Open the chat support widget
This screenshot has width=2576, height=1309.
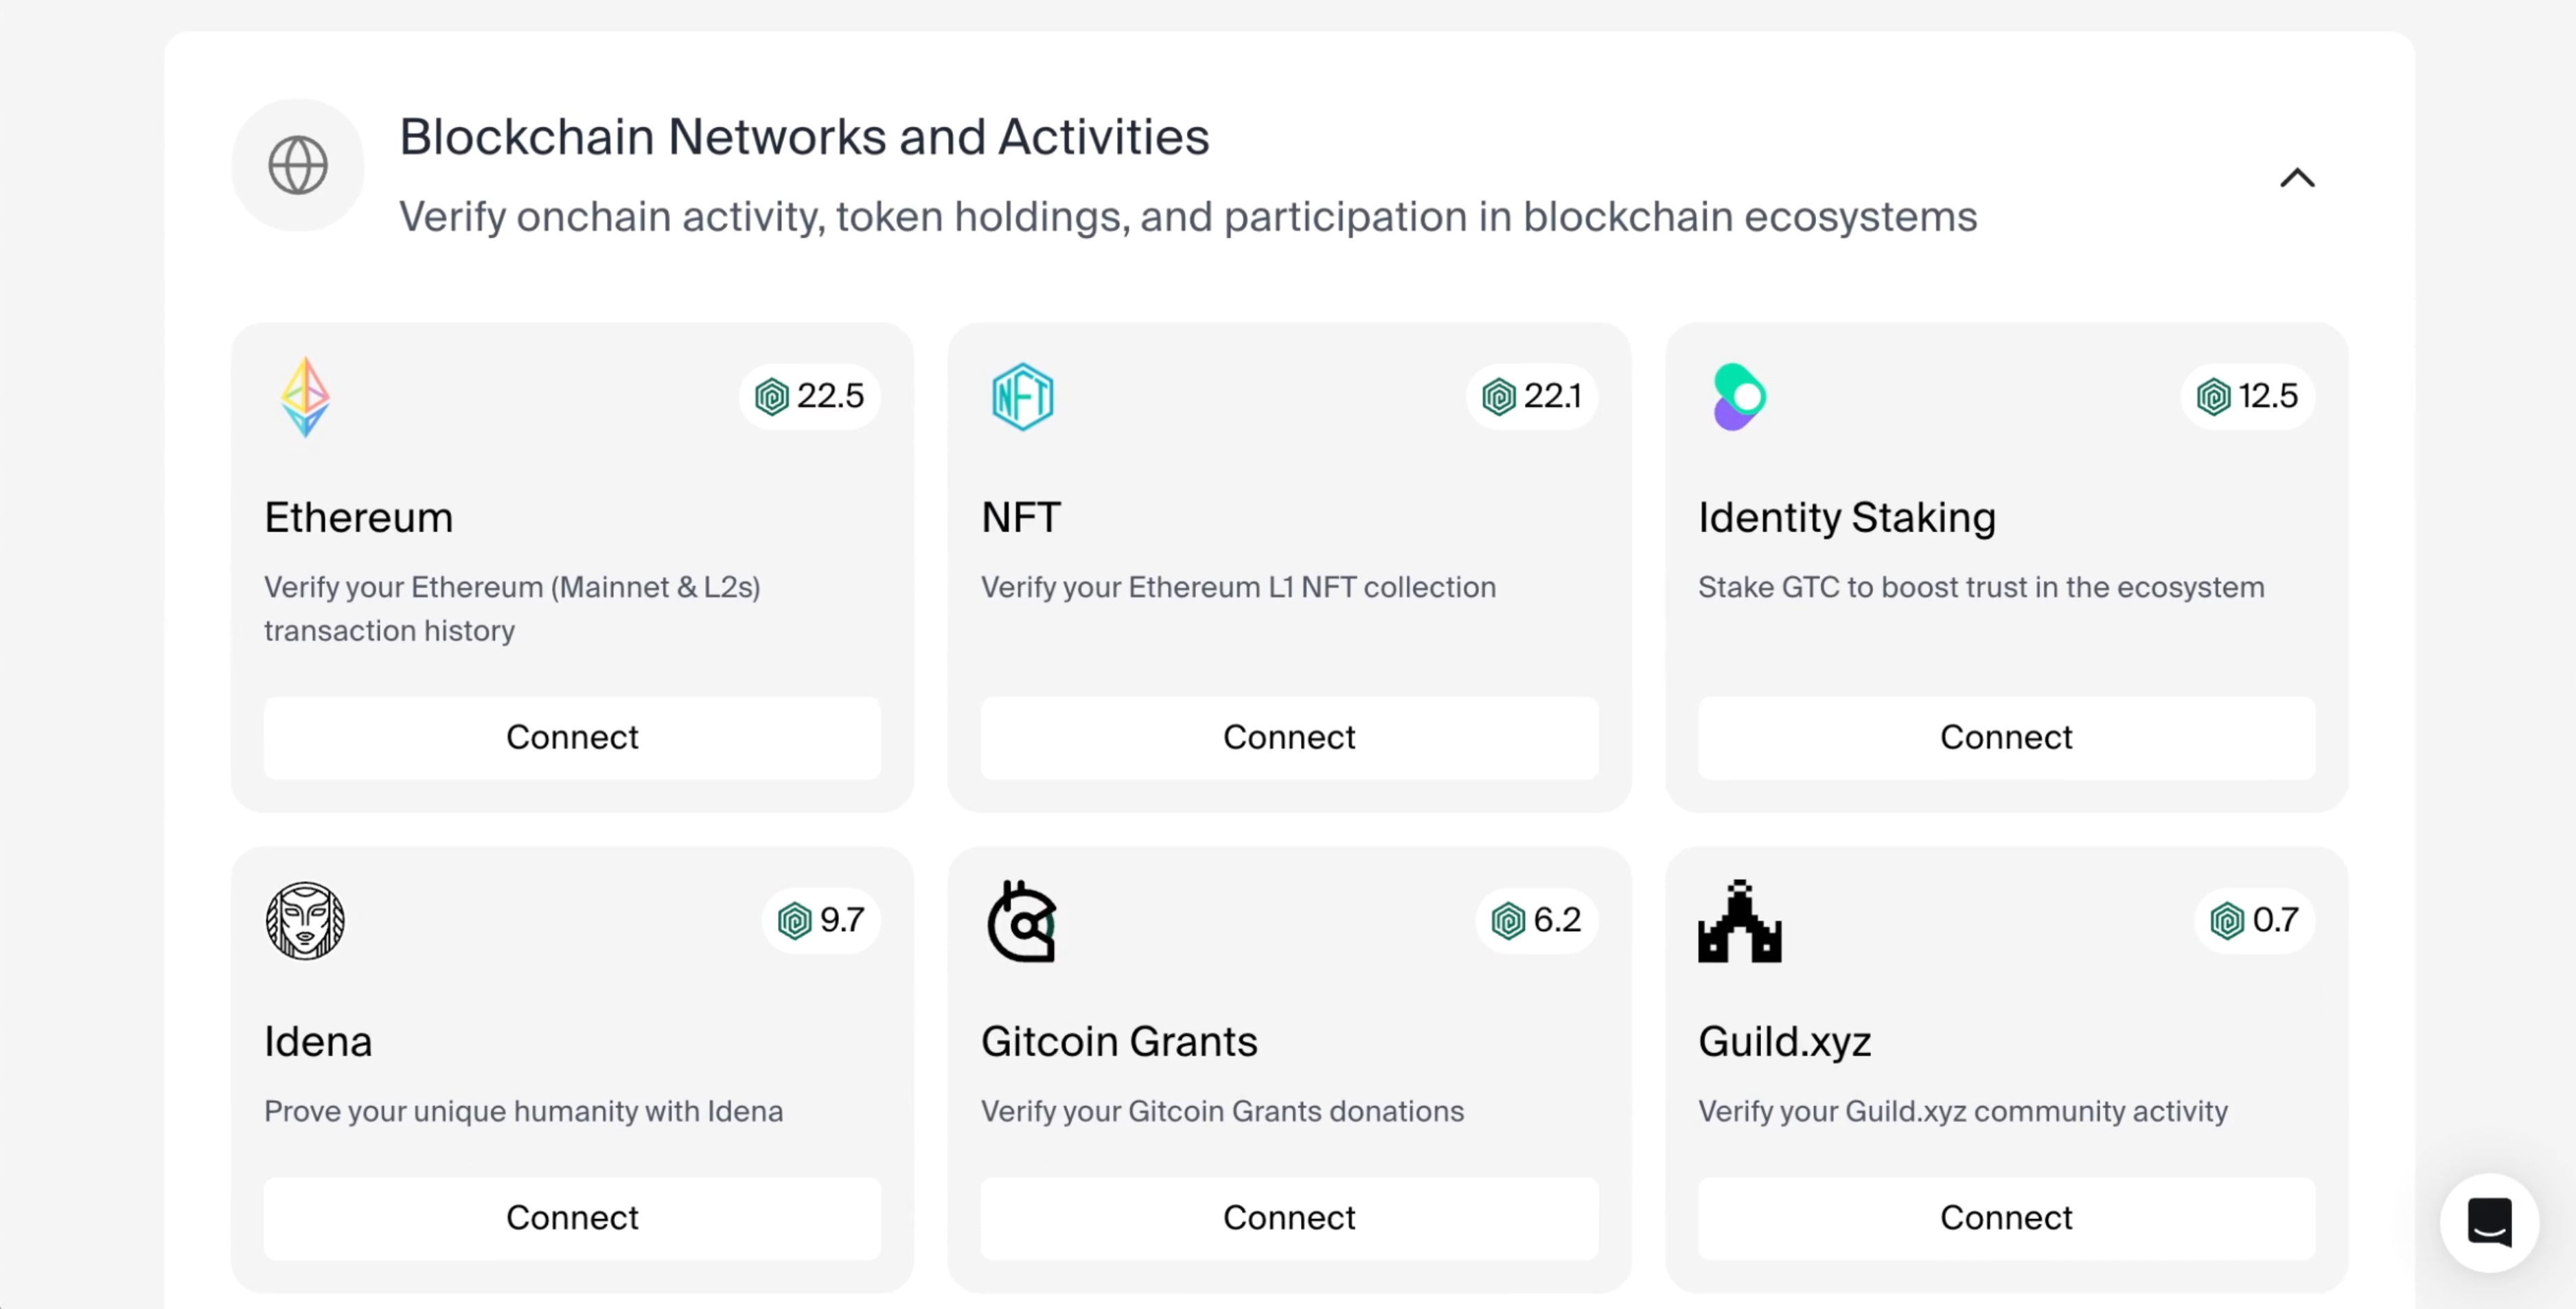[x=2489, y=1222]
